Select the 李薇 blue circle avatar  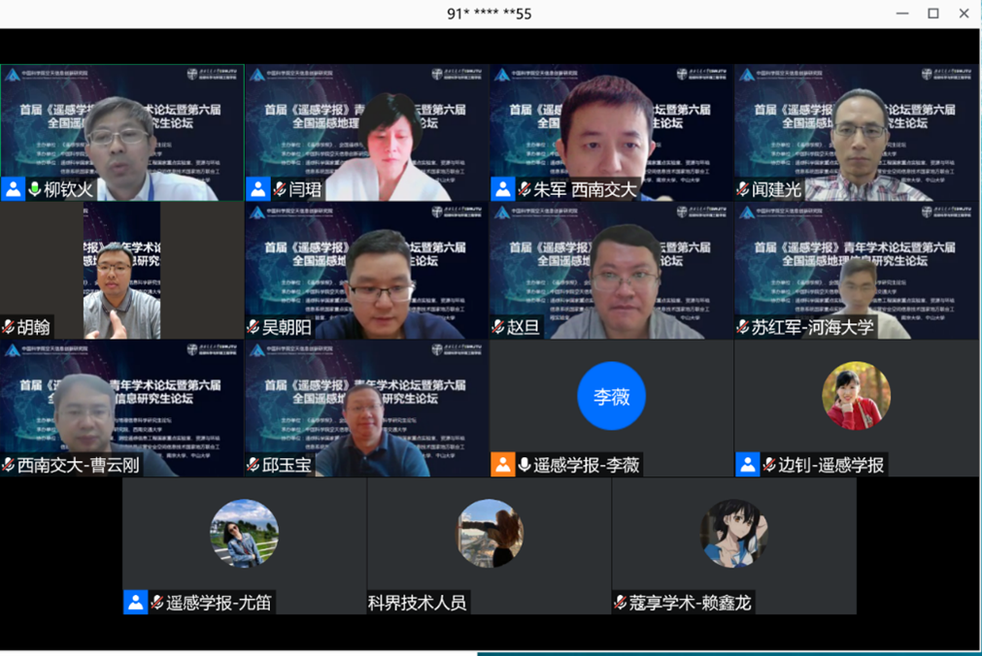(x=611, y=396)
